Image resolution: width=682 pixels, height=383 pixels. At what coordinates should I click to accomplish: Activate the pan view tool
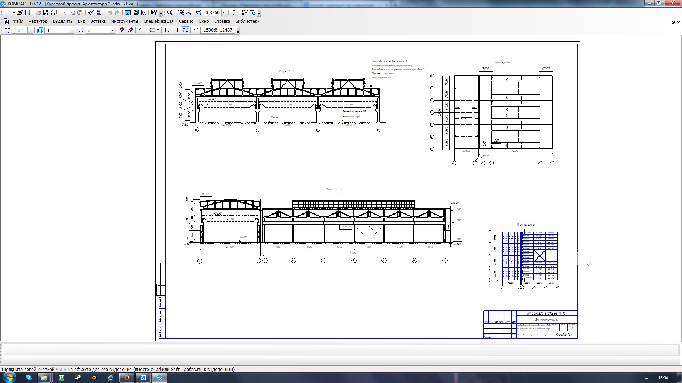click(x=234, y=12)
